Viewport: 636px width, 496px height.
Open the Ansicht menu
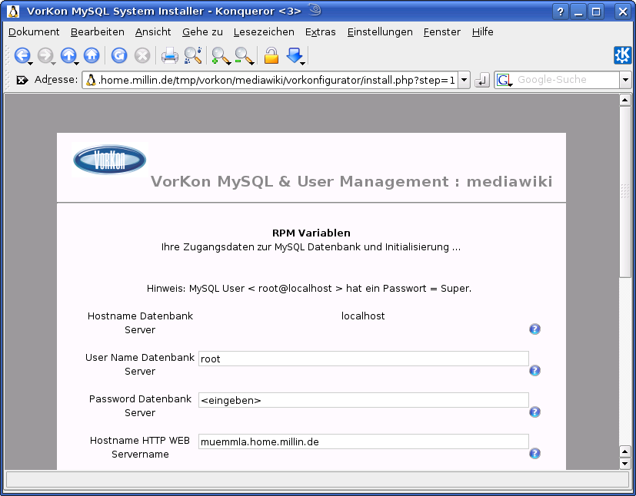[153, 32]
